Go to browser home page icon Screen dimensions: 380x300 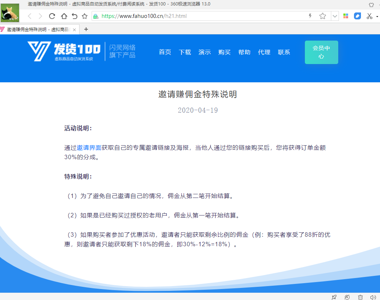tap(64, 16)
